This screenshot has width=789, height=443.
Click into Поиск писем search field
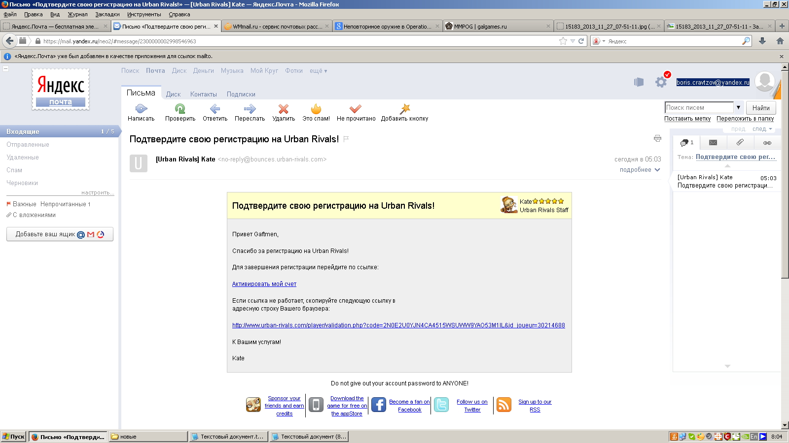click(x=699, y=107)
